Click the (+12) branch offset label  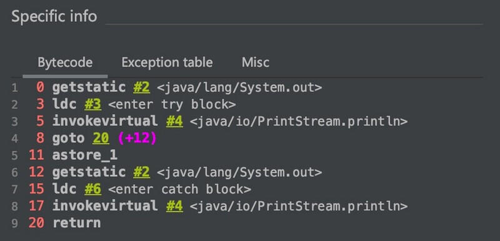(137, 139)
